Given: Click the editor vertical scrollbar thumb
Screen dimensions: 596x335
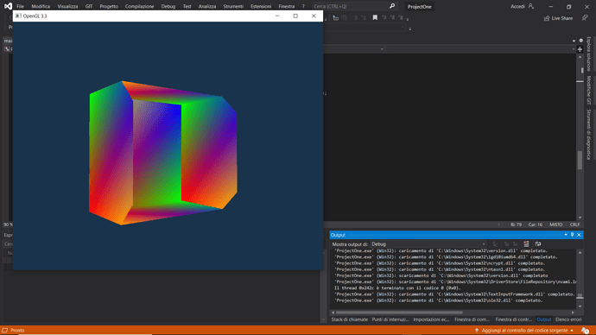Looking at the screenshot, I should click(580, 160).
